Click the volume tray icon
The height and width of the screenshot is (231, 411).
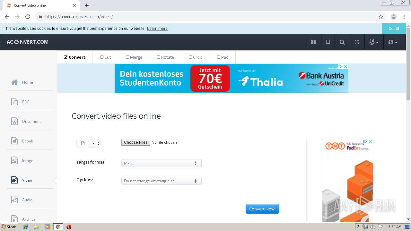pyautogui.click(x=373, y=227)
